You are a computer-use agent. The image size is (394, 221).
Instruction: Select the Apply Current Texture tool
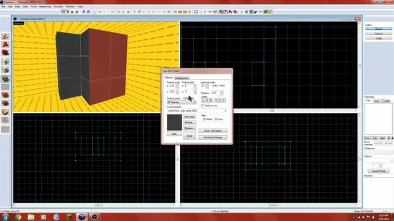tap(6, 87)
